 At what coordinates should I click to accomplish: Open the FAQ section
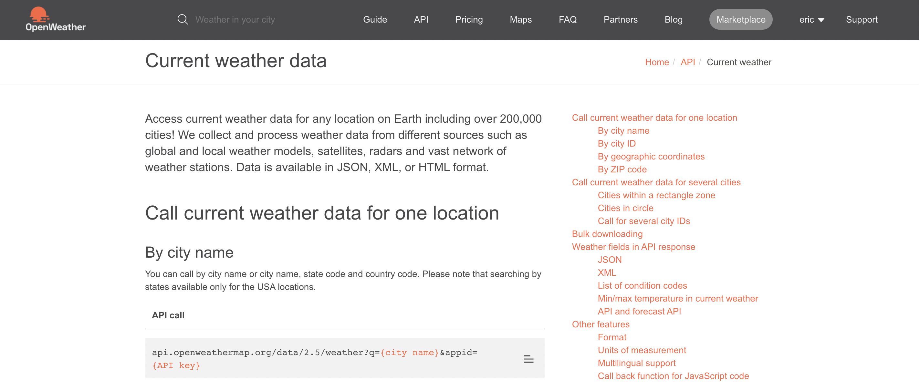coord(568,20)
